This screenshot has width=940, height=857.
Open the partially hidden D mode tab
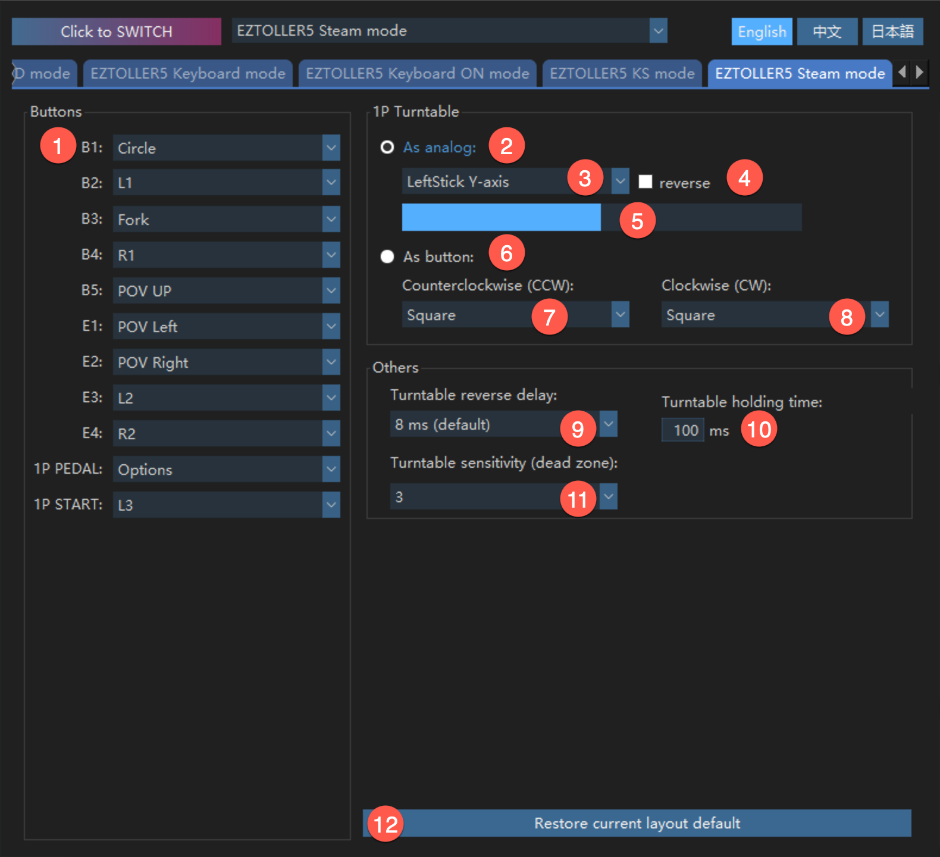pos(44,73)
